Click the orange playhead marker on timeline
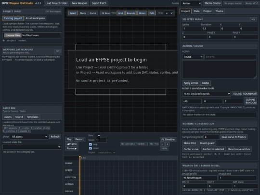This screenshot has height=195, width=260. 80,157
